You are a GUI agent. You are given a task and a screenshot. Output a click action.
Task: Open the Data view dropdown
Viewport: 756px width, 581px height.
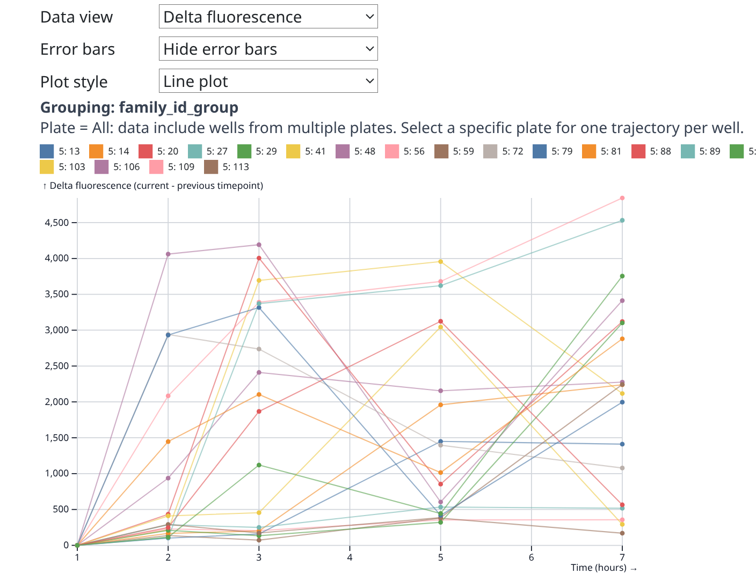tap(268, 17)
